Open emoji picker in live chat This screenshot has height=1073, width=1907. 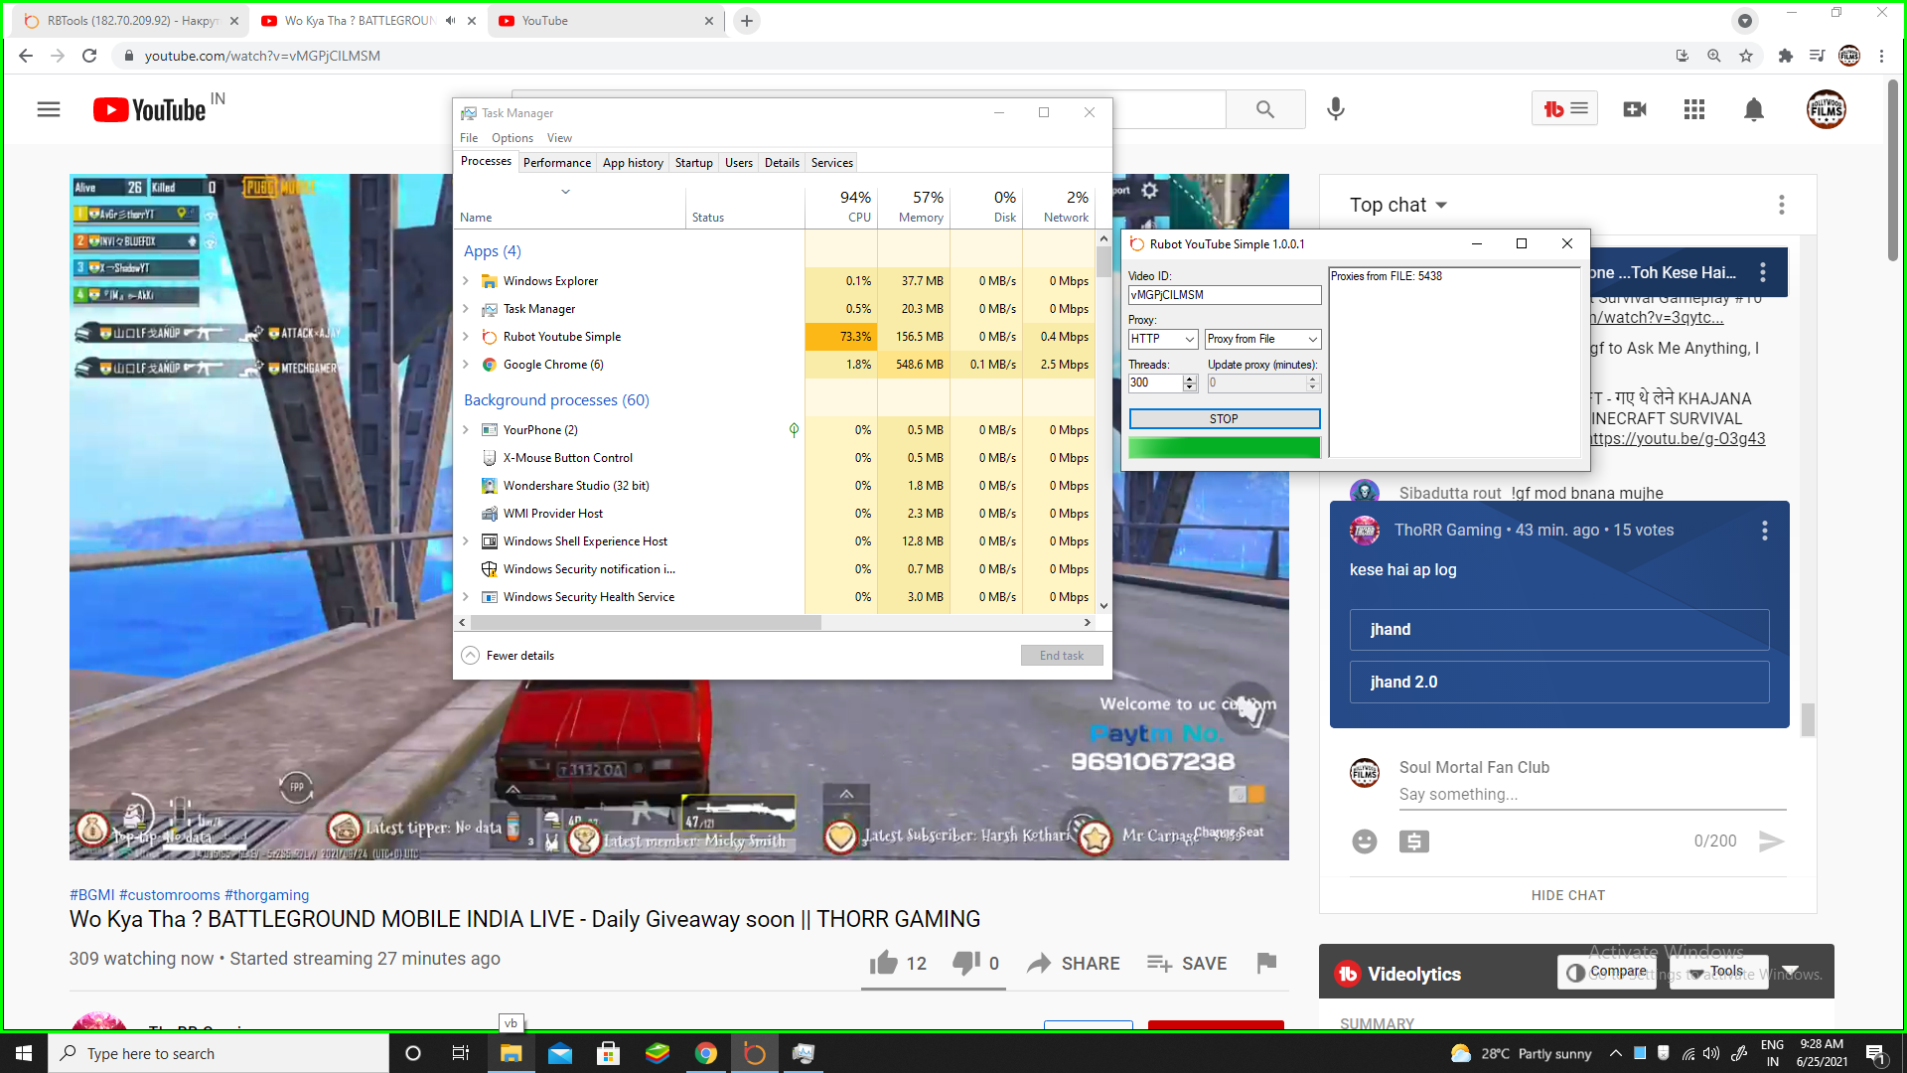point(1365,842)
